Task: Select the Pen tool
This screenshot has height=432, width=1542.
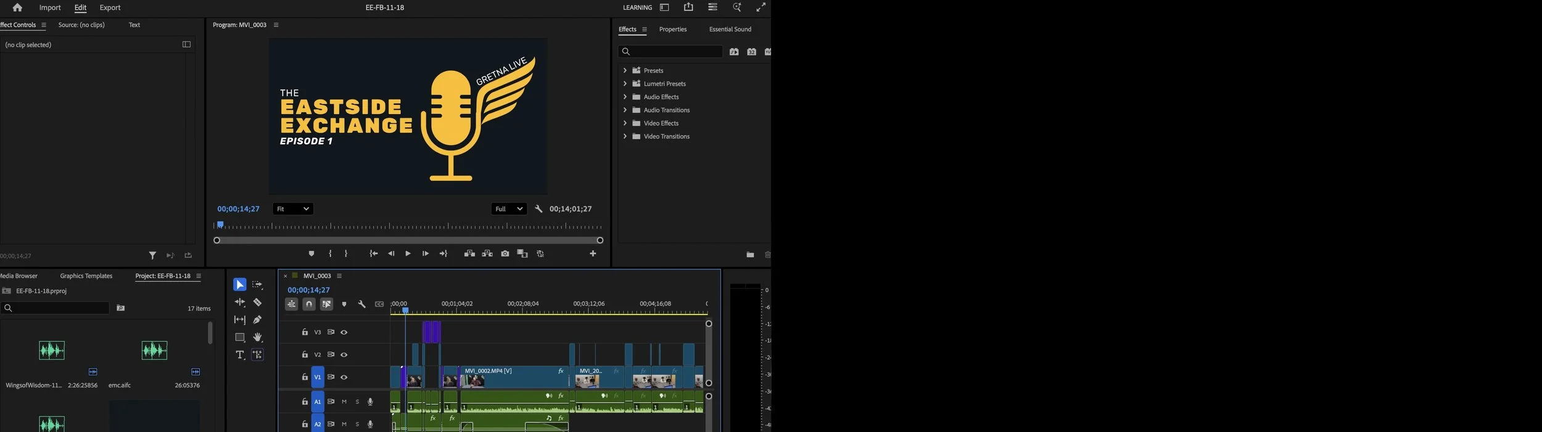Action: pos(257,319)
